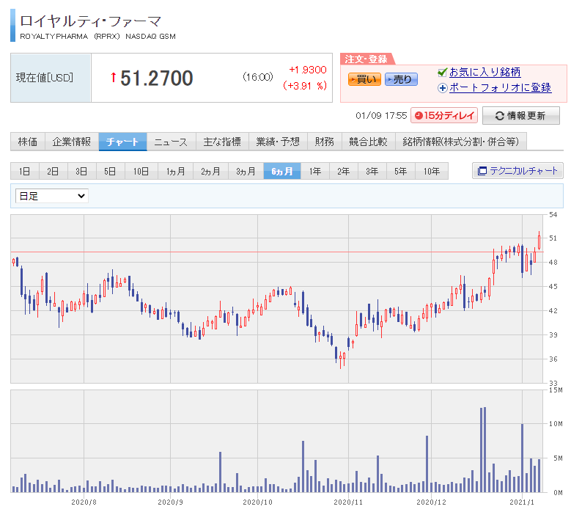Click the current price 51.2700

pyautogui.click(x=157, y=78)
